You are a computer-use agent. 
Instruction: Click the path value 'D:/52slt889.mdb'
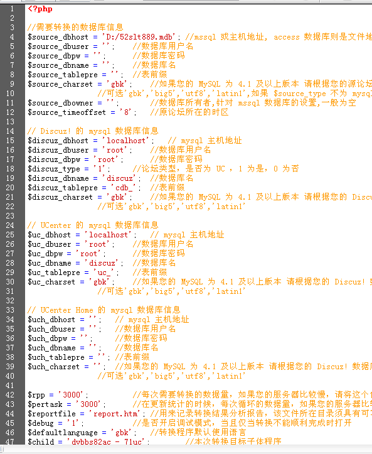(x=139, y=37)
